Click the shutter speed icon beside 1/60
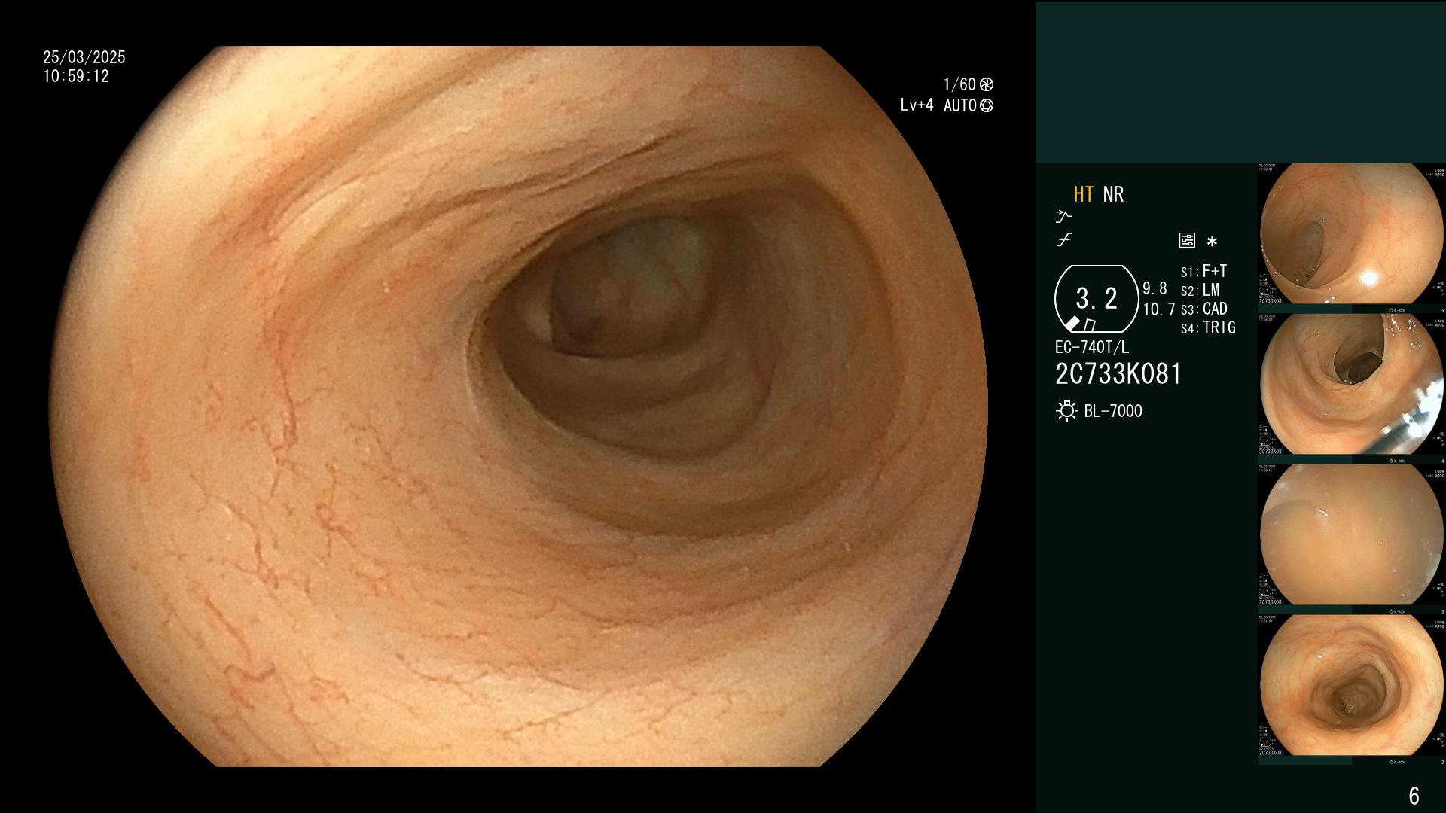 pyautogui.click(x=987, y=84)
